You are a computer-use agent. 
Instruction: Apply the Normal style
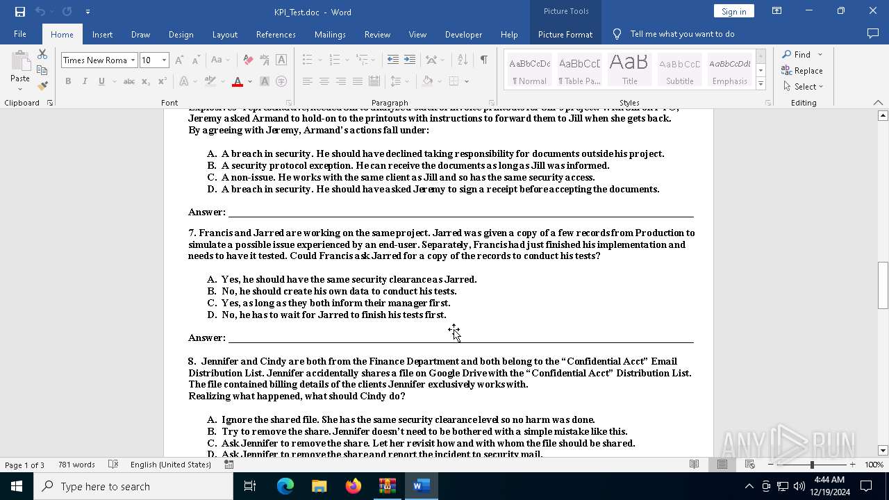click(x=530, y=70)
